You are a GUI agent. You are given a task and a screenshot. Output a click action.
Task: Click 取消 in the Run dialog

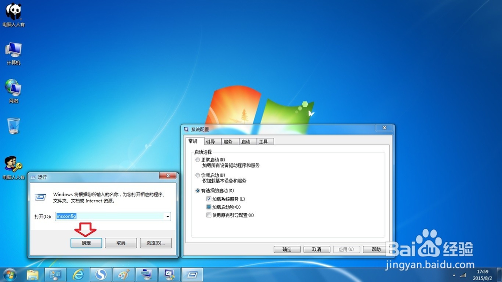[120, 243]
